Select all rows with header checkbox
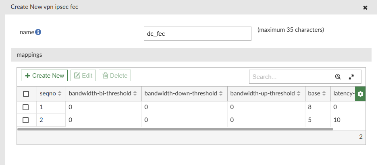The width and height of the screenshot is (378, 165). 26,94
